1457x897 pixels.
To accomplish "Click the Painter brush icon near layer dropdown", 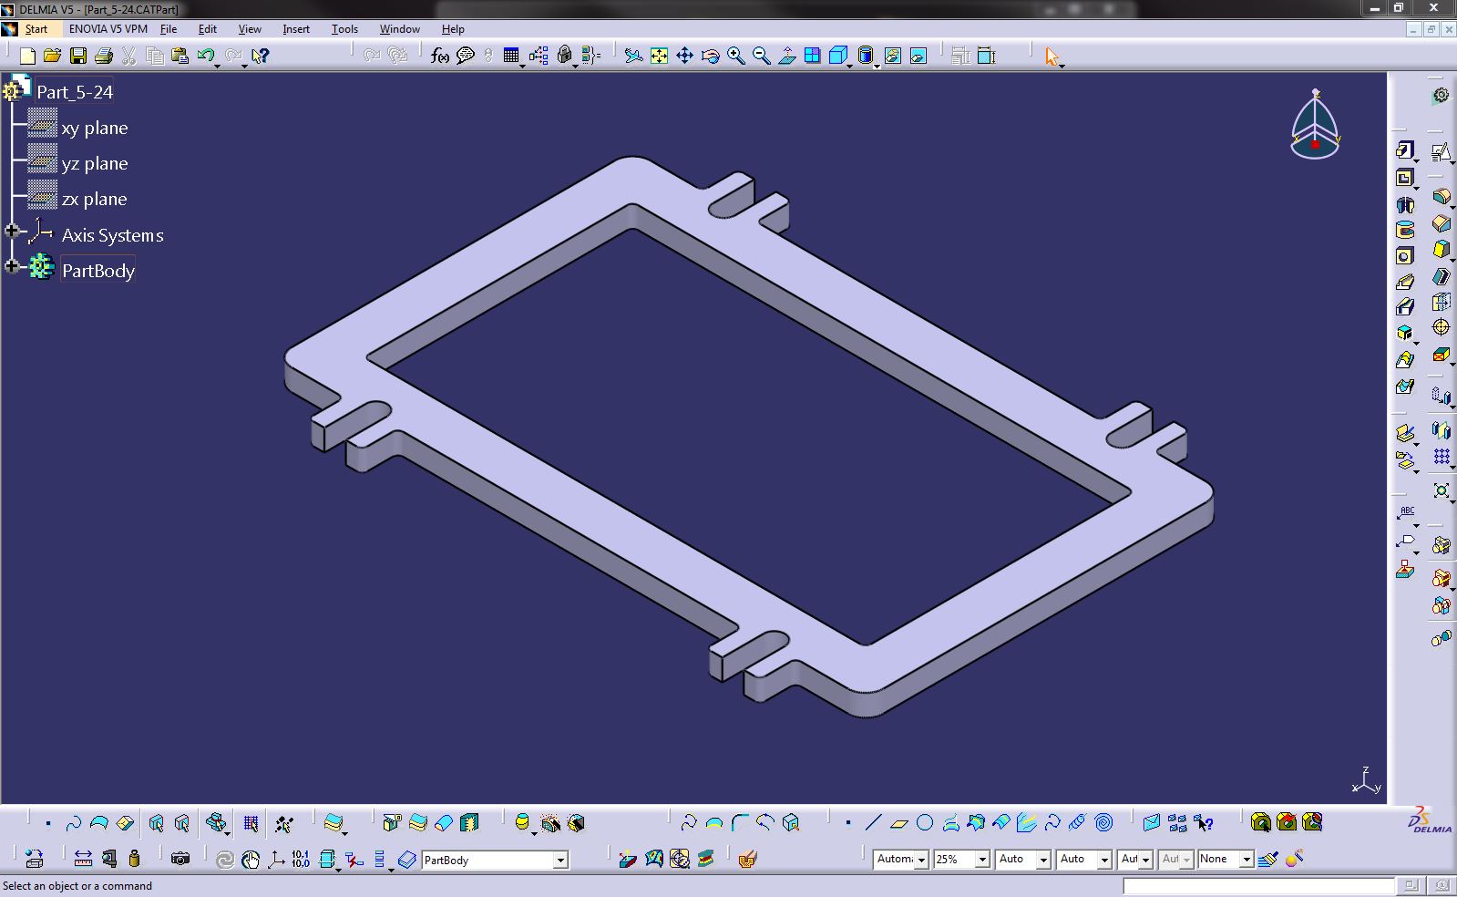I will click(1268, 859).
